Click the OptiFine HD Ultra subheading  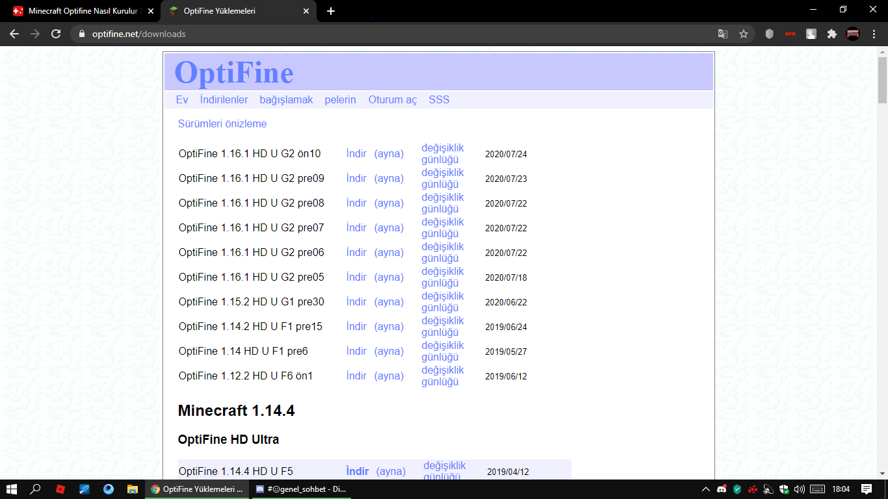coord(228,440)
